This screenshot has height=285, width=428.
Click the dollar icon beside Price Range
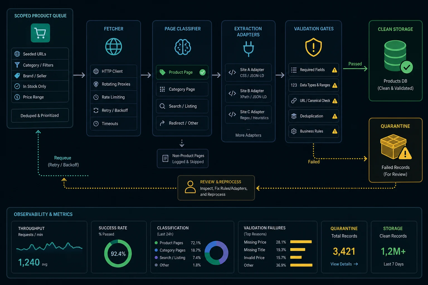coord(17,97)
